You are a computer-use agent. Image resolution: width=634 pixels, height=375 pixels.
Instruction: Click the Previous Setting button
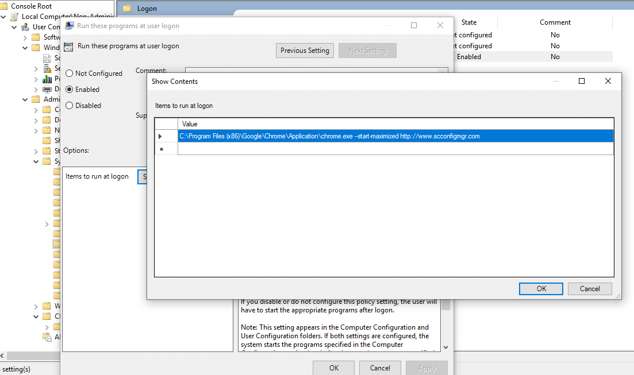pyautogui.click(x=305, y=51)
